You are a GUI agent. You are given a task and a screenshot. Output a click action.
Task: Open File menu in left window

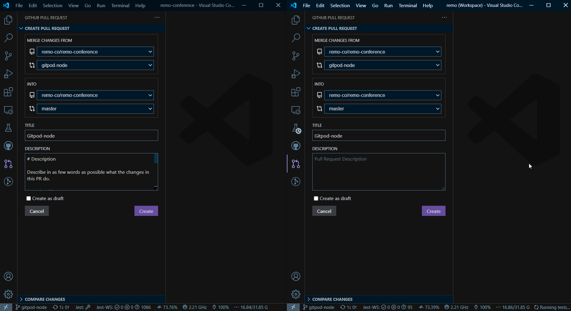(x=19, y=5)
